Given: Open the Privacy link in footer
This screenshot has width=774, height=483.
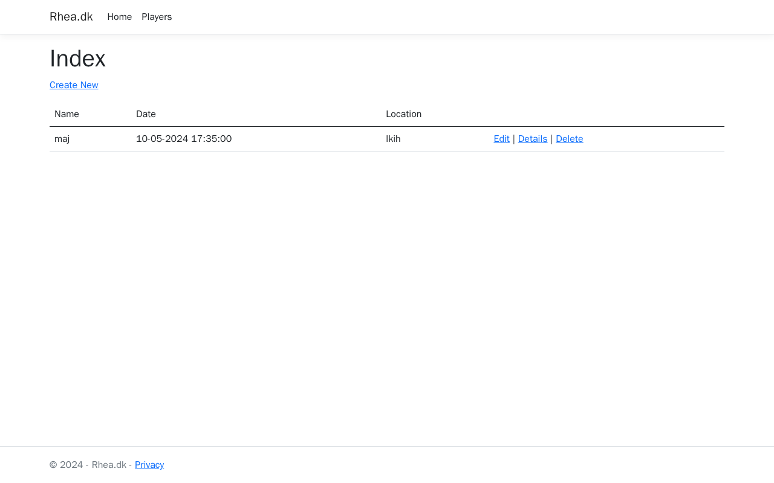Looking at the screenshot, I should tap(149, 465).
